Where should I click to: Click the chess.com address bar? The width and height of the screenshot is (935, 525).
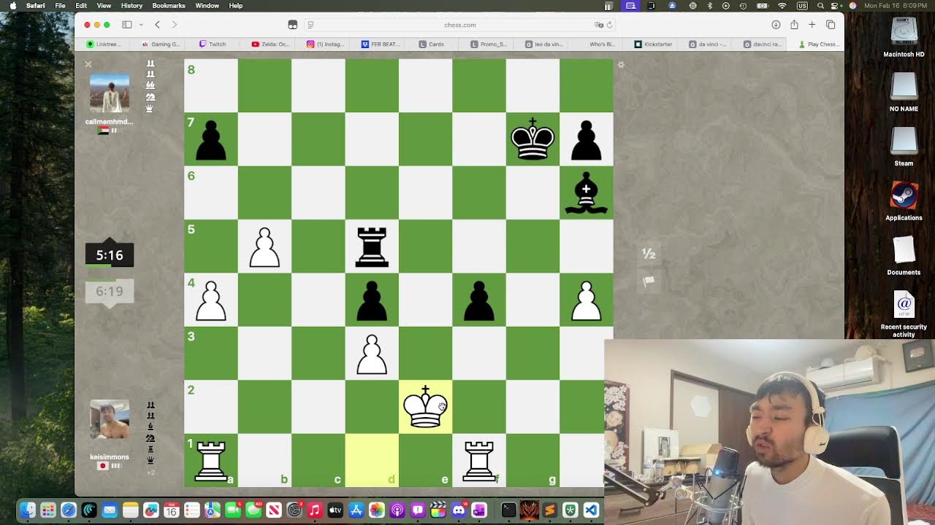coord(460,25)
